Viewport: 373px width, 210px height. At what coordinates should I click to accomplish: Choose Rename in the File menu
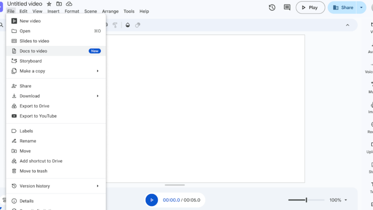click(56, 141)
